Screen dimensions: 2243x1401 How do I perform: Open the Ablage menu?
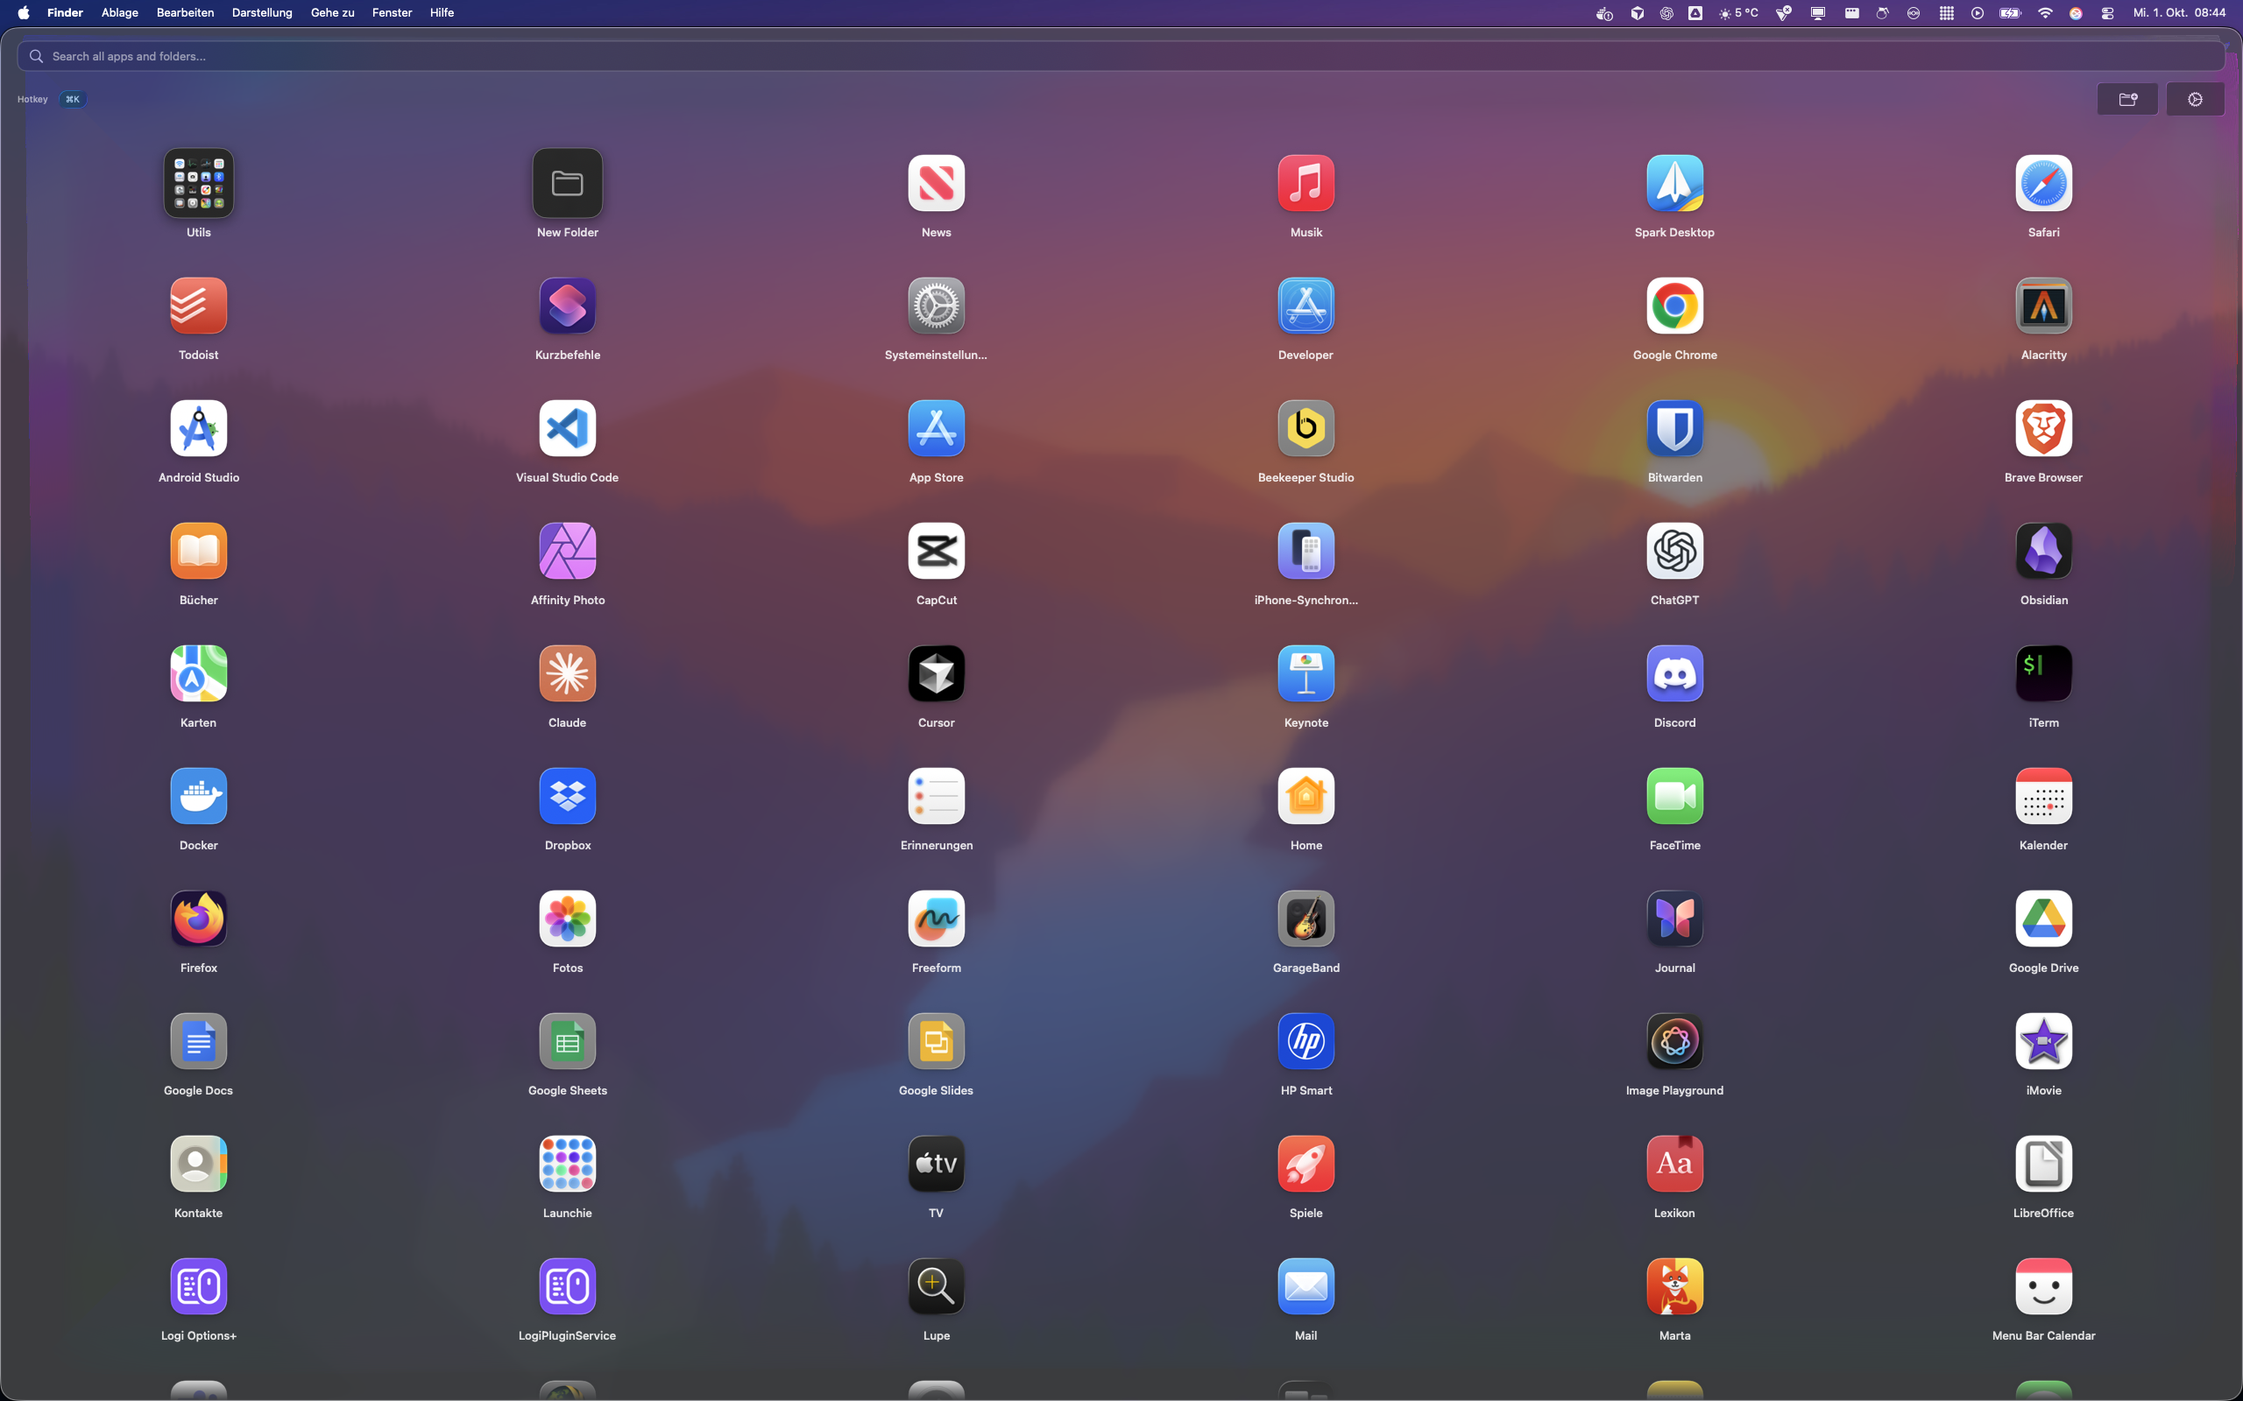[x=119, y=13]
